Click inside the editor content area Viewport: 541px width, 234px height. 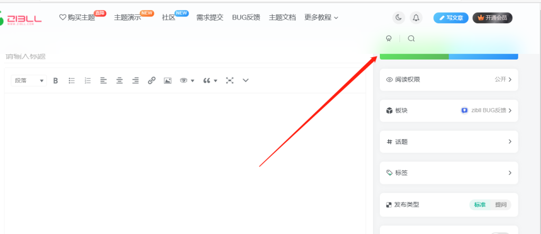[185, 163]
